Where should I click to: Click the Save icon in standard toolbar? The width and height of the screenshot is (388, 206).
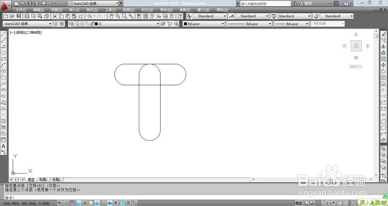tap(19, 16)
